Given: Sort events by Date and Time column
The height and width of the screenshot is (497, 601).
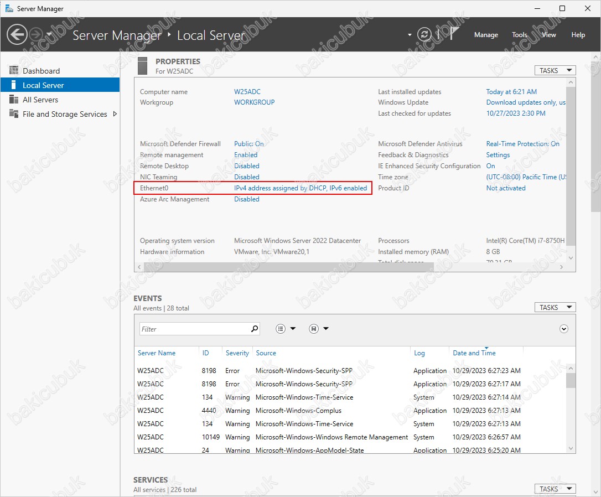Looking at the screenshot, I should (474, 353).
